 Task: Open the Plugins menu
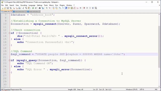click(x=62, y=5)
